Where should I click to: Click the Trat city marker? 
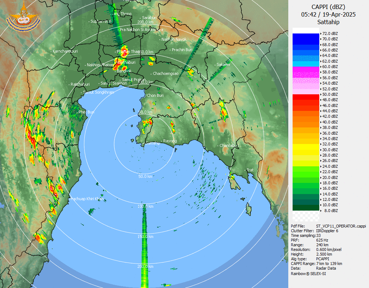pyautogui.click(x=245, y=170)
